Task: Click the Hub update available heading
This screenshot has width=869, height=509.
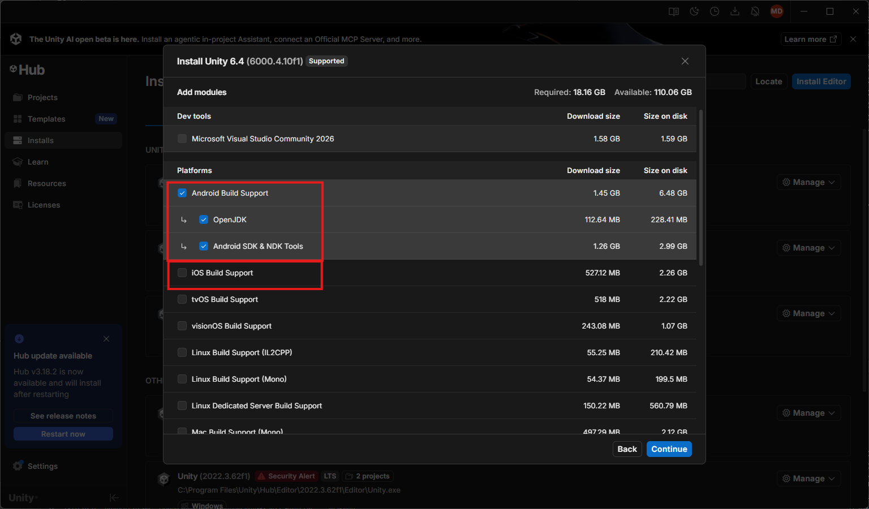Action: point(53,356)
